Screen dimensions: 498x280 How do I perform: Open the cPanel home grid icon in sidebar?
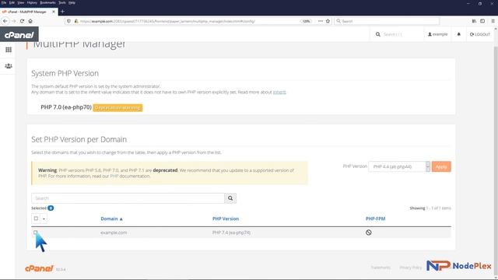click(x=9, y=50)
